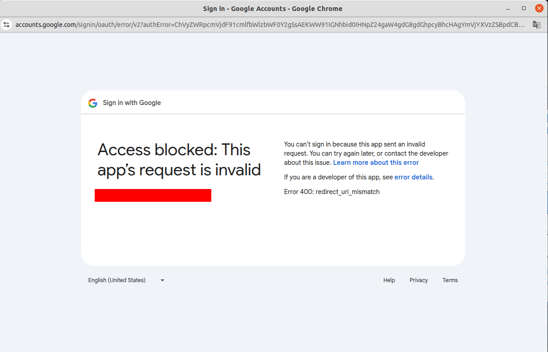548x352 pixels.
Task: Expand the English (United States) language dropdown
Action: click(126, 280)
